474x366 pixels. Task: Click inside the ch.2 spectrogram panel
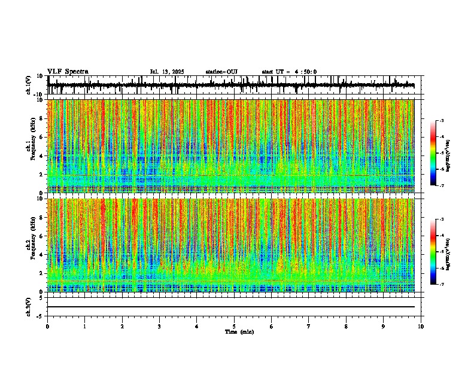coord(230,245)
